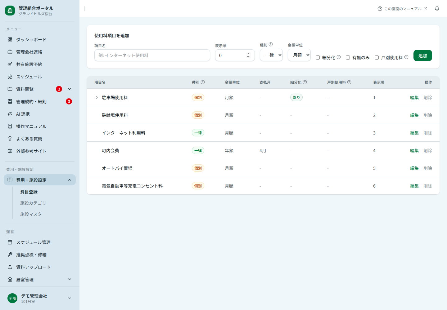This screenshot has width=447, height=310.
Task: Tick the 有無のみ checkbox
Action: [348, 57]
